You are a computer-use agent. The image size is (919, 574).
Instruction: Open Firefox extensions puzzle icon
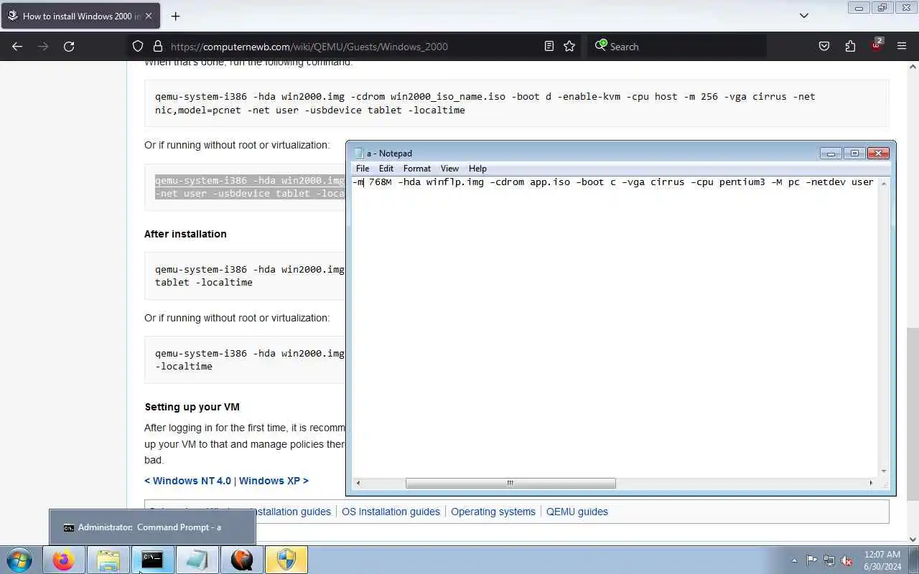pyautogui.click(x=850, y=46)
